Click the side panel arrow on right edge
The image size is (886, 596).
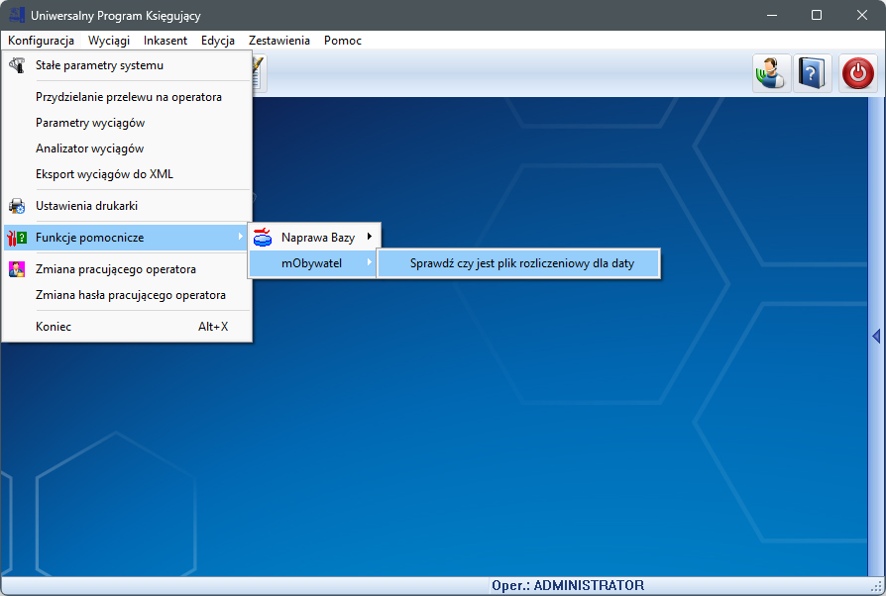[x=876, y=338]
